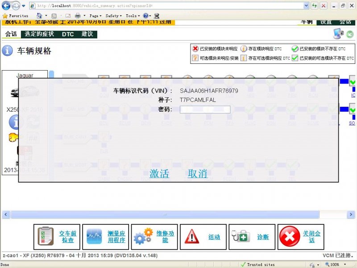Open the 活动 campaigns button
Screen dimensions: 357x268
tap(203, 237)
